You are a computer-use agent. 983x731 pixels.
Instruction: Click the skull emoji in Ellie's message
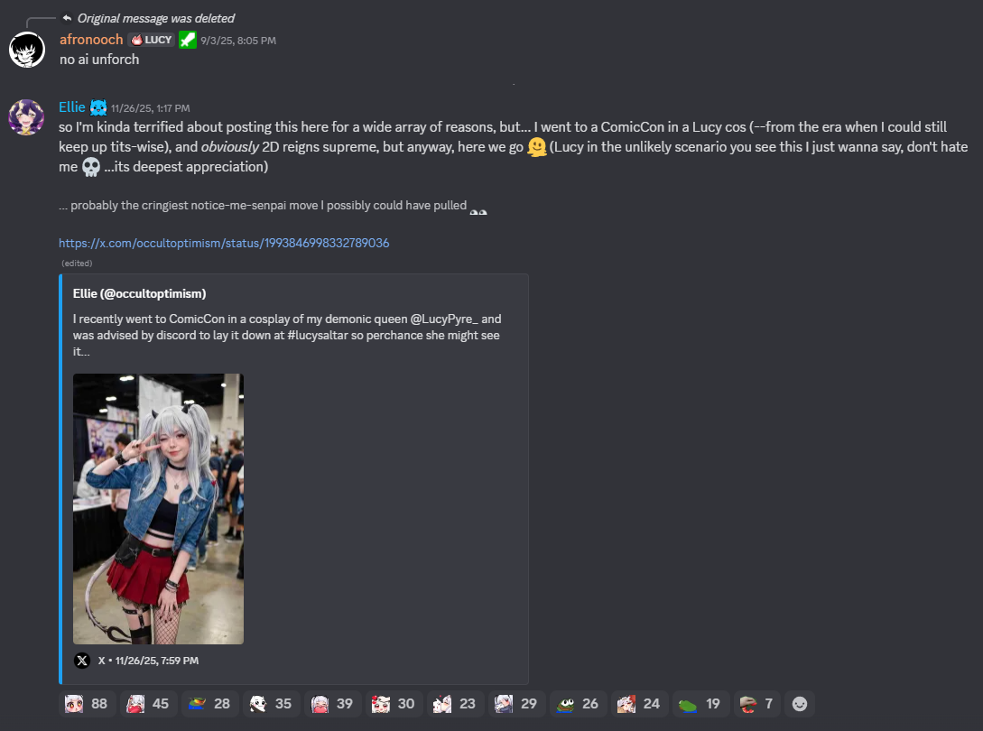pyautogui.click(x=91, y=167)
